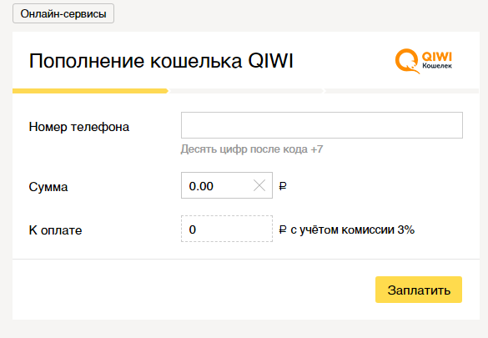Select the first yellow progress step
488x338 pixels.
coord(91,91)
